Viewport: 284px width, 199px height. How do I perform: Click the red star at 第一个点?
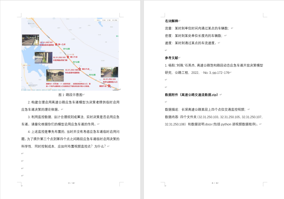(56, 44)
